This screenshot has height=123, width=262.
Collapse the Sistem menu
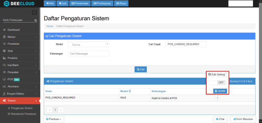point(20,101)
